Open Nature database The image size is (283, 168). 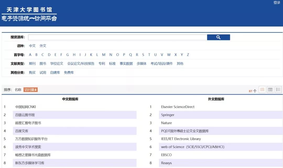166,123
